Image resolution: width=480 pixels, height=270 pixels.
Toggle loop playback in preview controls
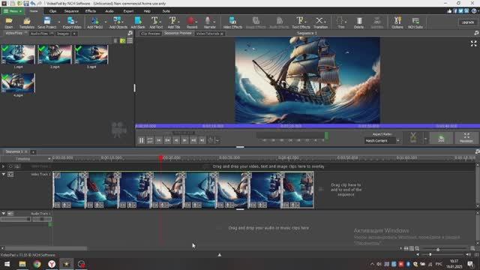pyautogui.click(x=150, y=140)
